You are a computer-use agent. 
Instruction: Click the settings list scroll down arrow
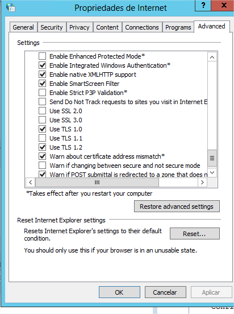pyautogui.click(x=212, y=172)
